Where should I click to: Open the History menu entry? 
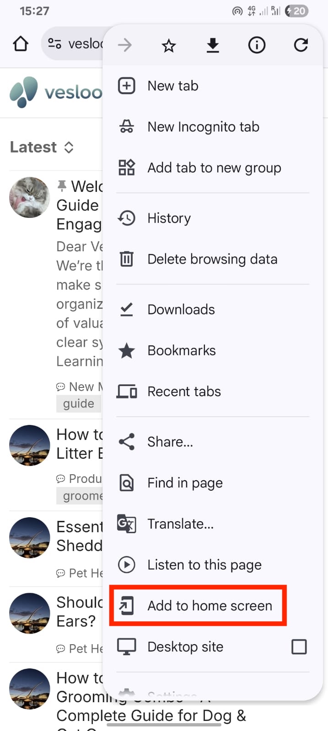tap(169, 218)
